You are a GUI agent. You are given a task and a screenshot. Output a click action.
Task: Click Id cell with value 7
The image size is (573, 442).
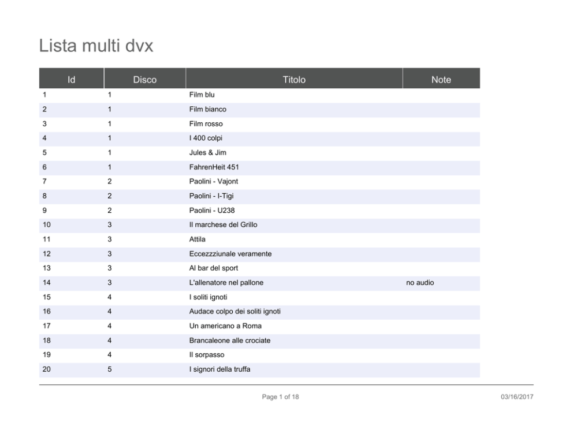[x=44, y=181]
